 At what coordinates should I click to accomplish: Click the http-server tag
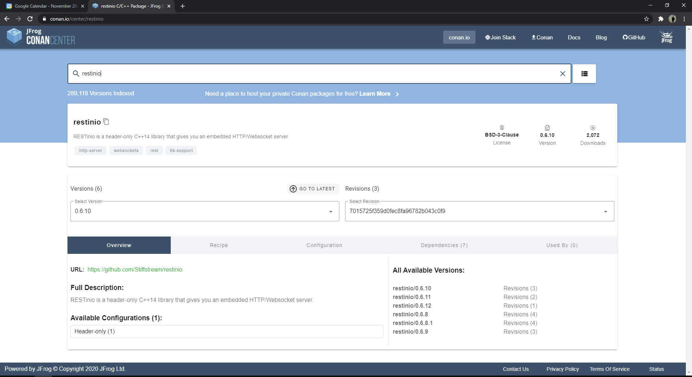tap(91, 150)
